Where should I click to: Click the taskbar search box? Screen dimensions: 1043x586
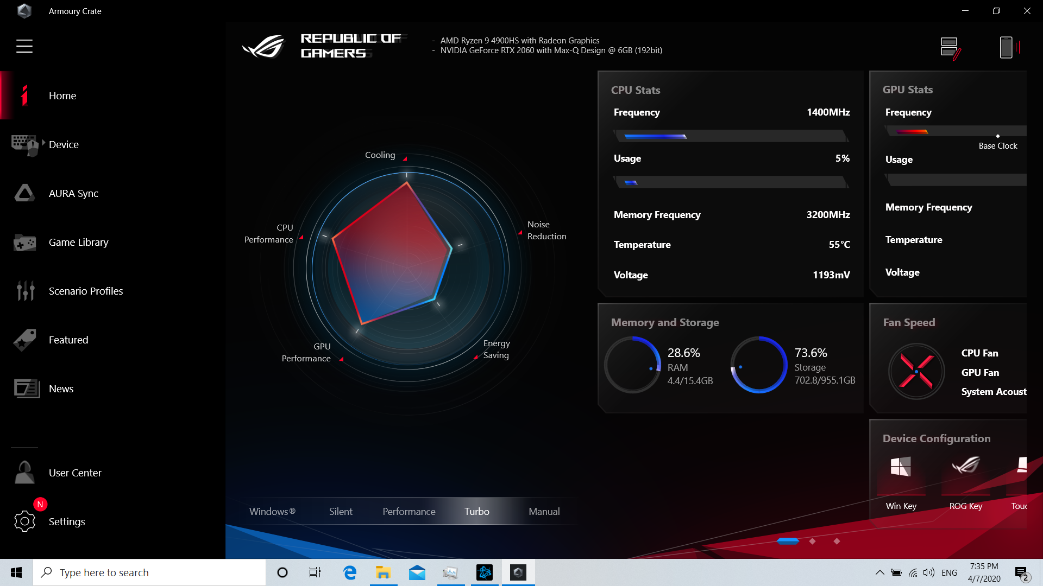[149, 572]
